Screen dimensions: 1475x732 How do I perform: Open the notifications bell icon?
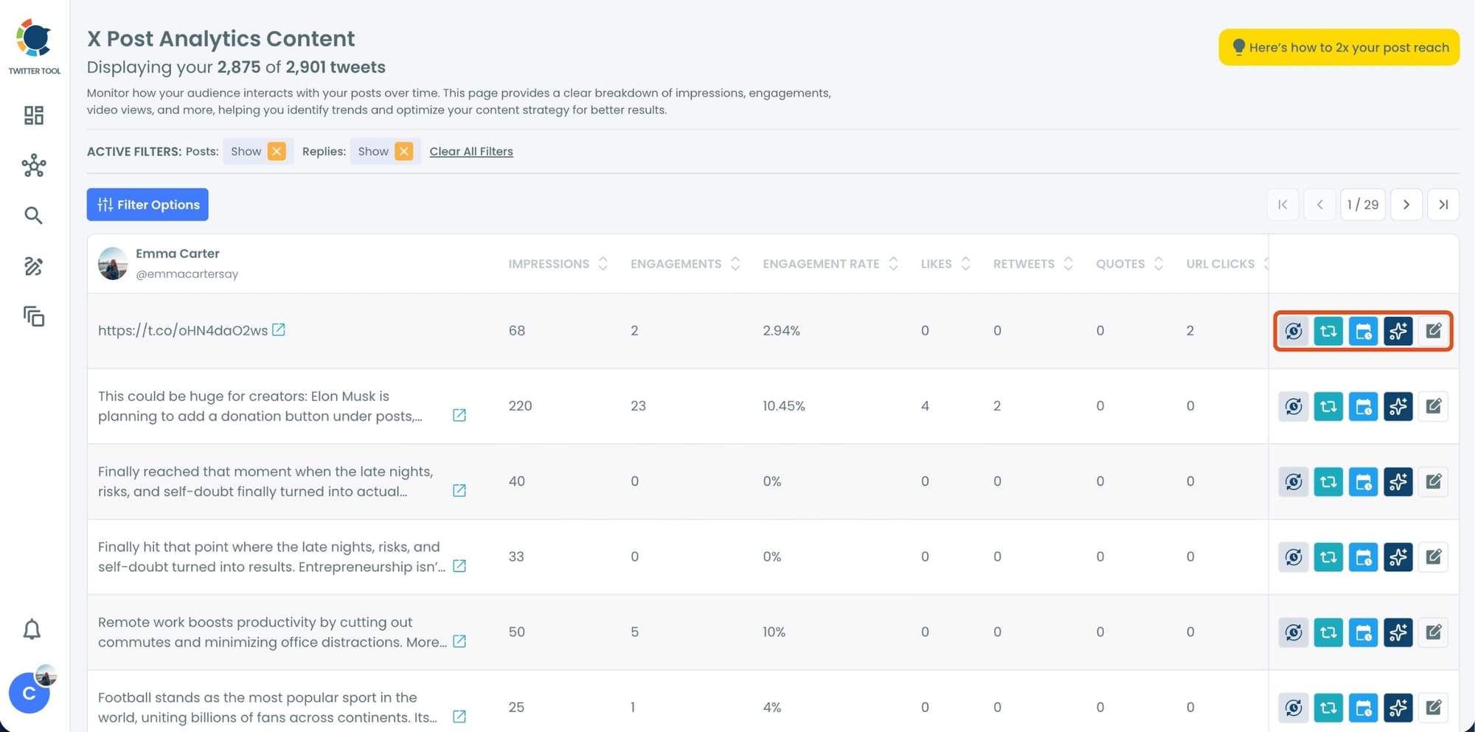[x=32, y=630]
